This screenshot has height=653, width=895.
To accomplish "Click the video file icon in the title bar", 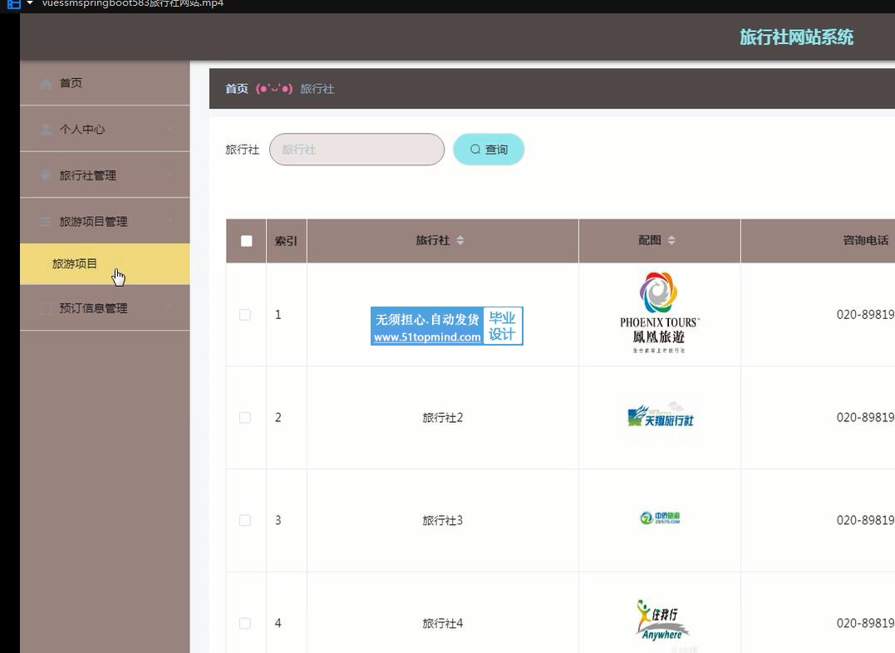I will pos(13,4).
